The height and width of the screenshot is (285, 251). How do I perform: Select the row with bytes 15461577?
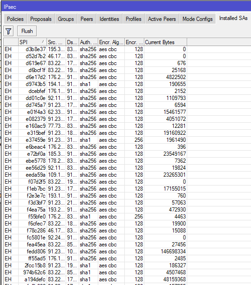point(95,112)
